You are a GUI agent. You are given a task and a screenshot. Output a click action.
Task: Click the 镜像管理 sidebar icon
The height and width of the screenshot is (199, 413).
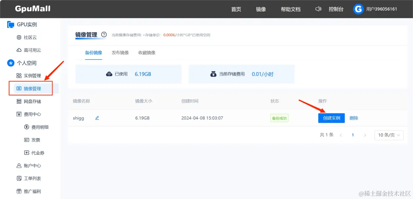pyautogui.click(x=19, y=89)
